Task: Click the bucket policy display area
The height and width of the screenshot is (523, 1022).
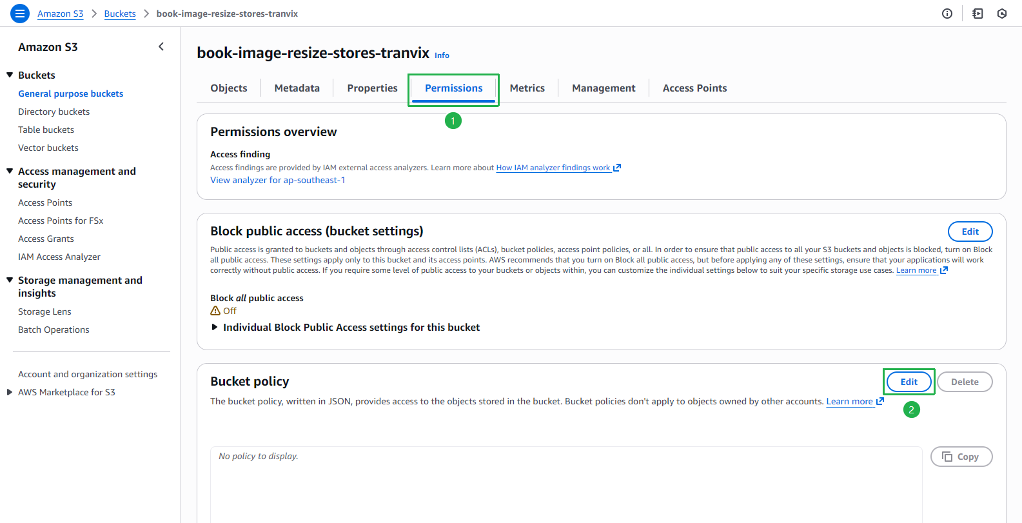Action: pos(566,484)
